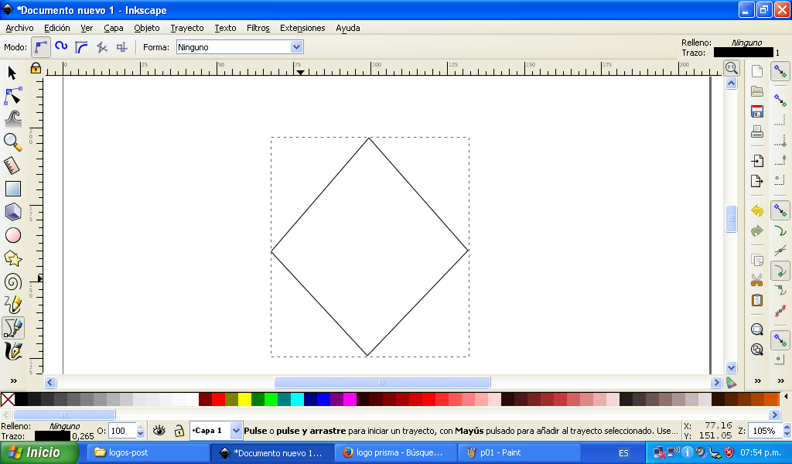Screen dimensions: 792x464
Task: Switch to p01 - Paint taskbar button
Action: pos(519,452)
